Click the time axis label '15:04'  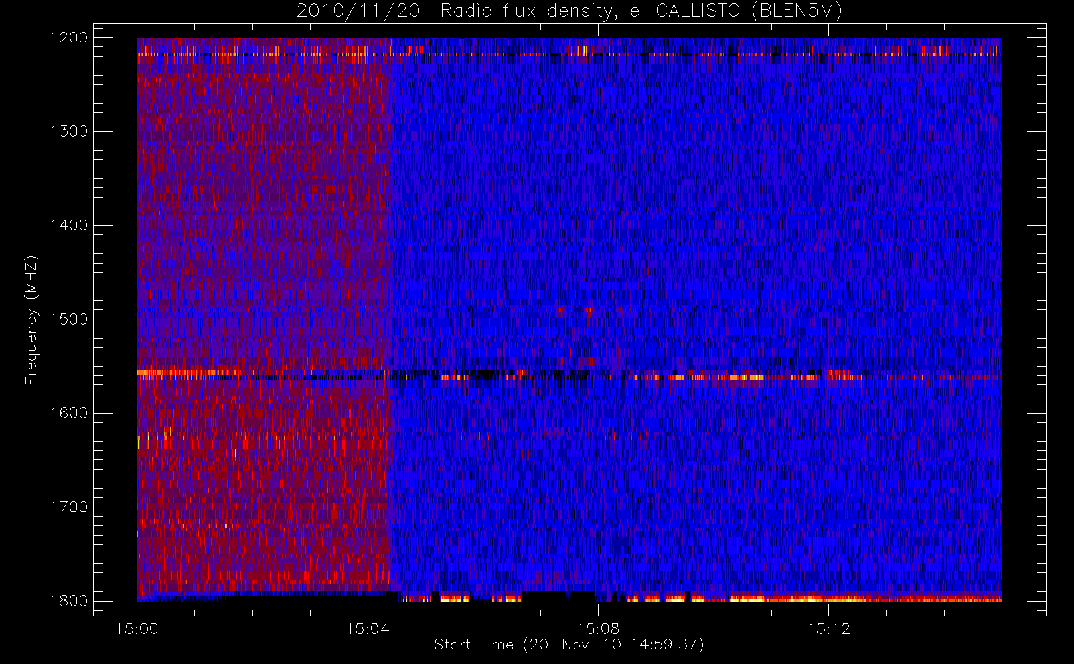[x=368, y=629]
